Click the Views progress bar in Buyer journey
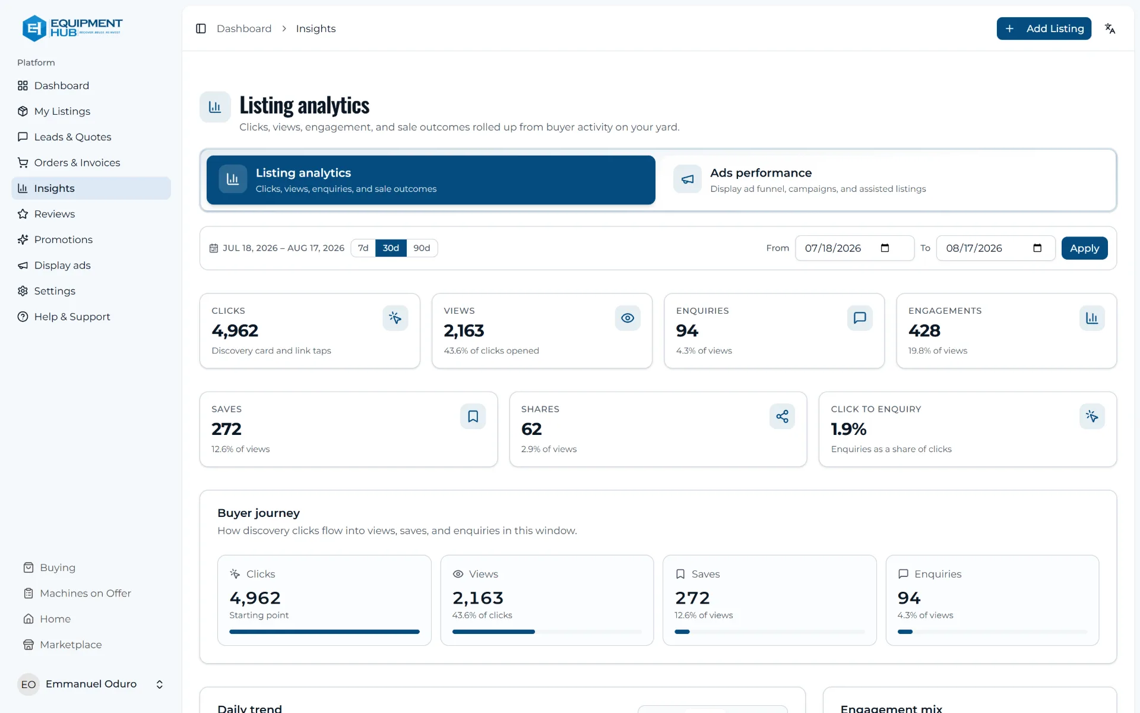 pyautogui.click(x=547, y=632)
